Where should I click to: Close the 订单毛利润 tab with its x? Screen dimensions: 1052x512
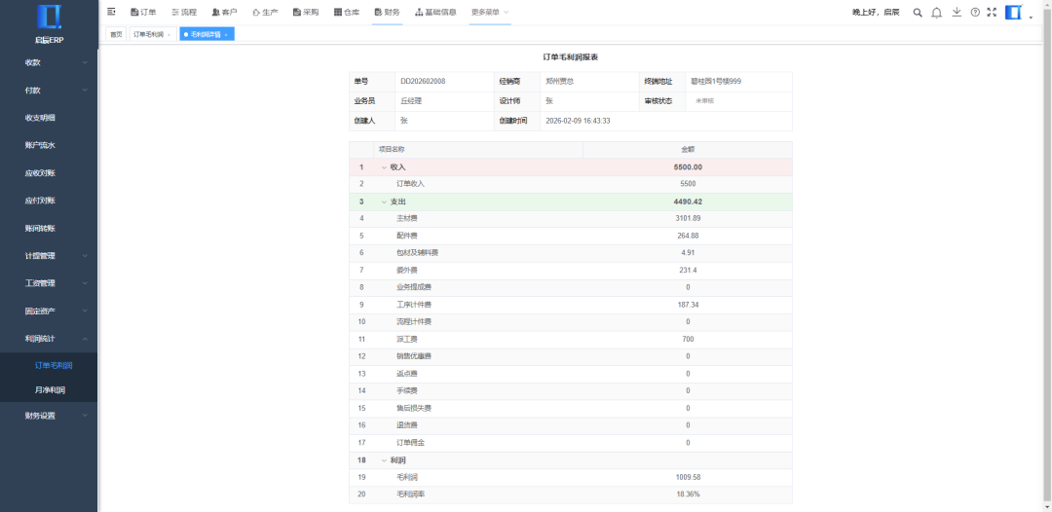(169, 34)
